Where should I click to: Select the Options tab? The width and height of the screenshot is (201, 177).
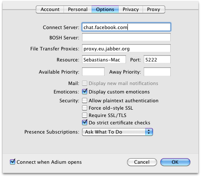tap(105, 9)
